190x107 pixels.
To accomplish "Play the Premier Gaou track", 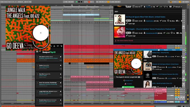I will tap(61, 100).
